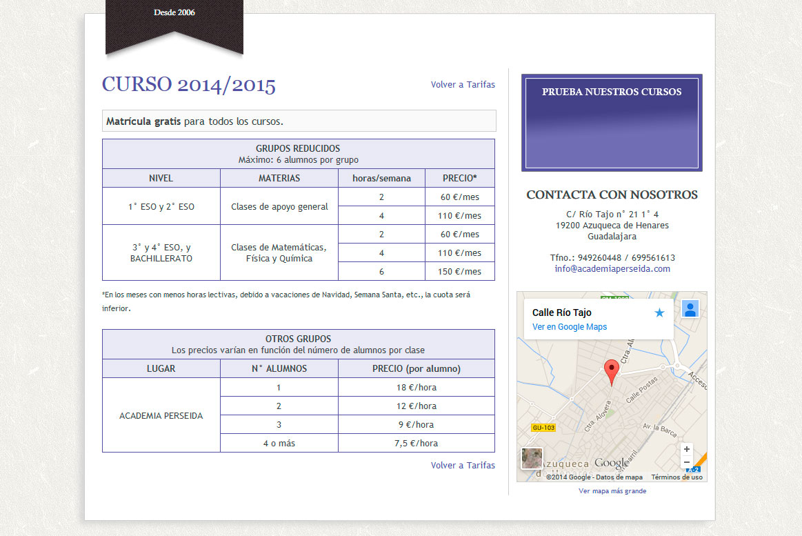Click the Desde 2006 ribbon banner
Screen dimensions: 802x536
[x=174, y=26]
